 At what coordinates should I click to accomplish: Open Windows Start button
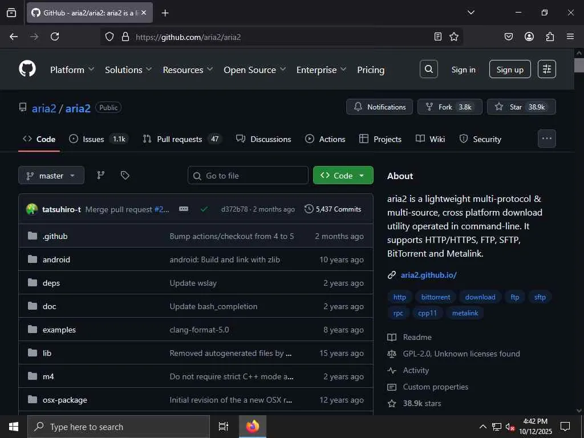(14, 427)
